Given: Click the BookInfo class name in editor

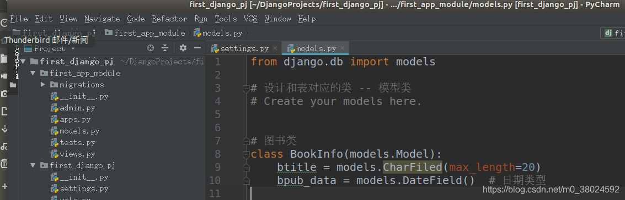Looking at the screenshot, I should [317, 154].
